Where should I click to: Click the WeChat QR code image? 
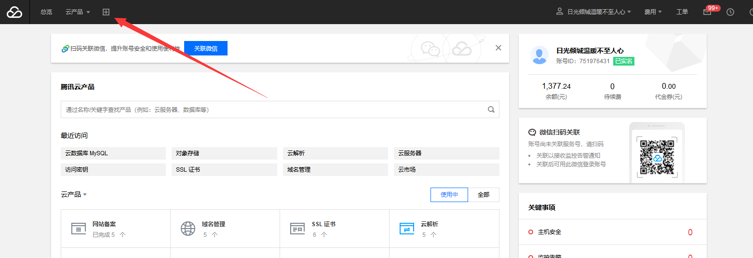point(657,157)
